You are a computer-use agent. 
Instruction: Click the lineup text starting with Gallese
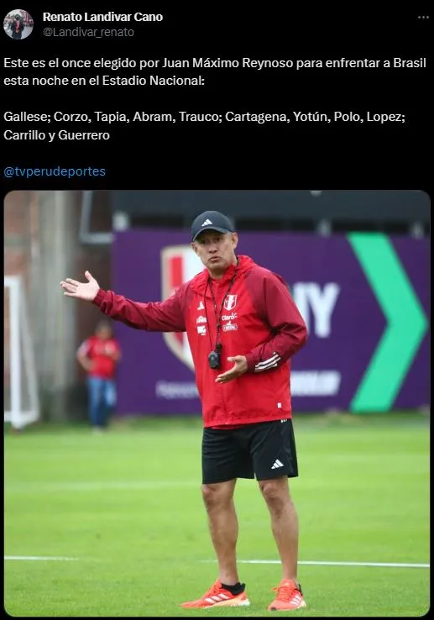[204, 126]
